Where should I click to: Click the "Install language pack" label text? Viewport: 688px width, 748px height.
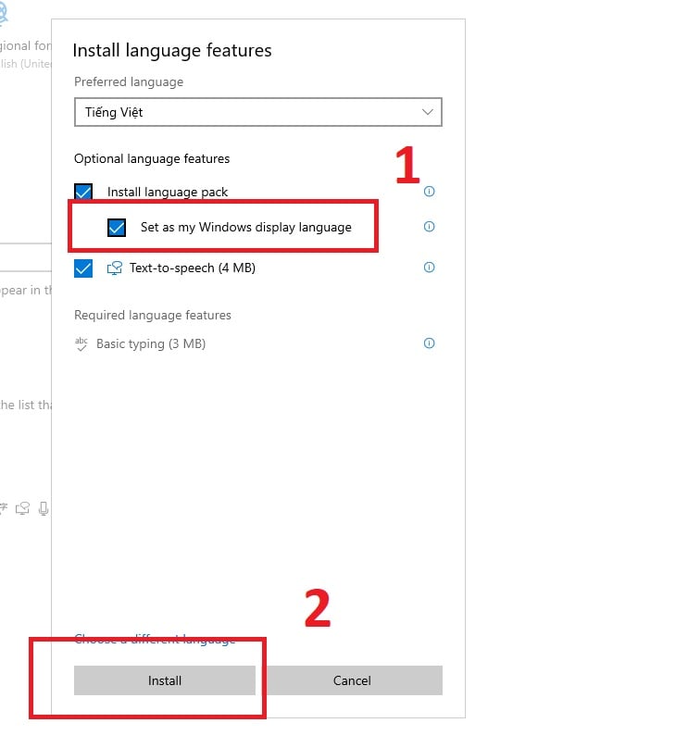pyautogui.click(x=168, y=193)
